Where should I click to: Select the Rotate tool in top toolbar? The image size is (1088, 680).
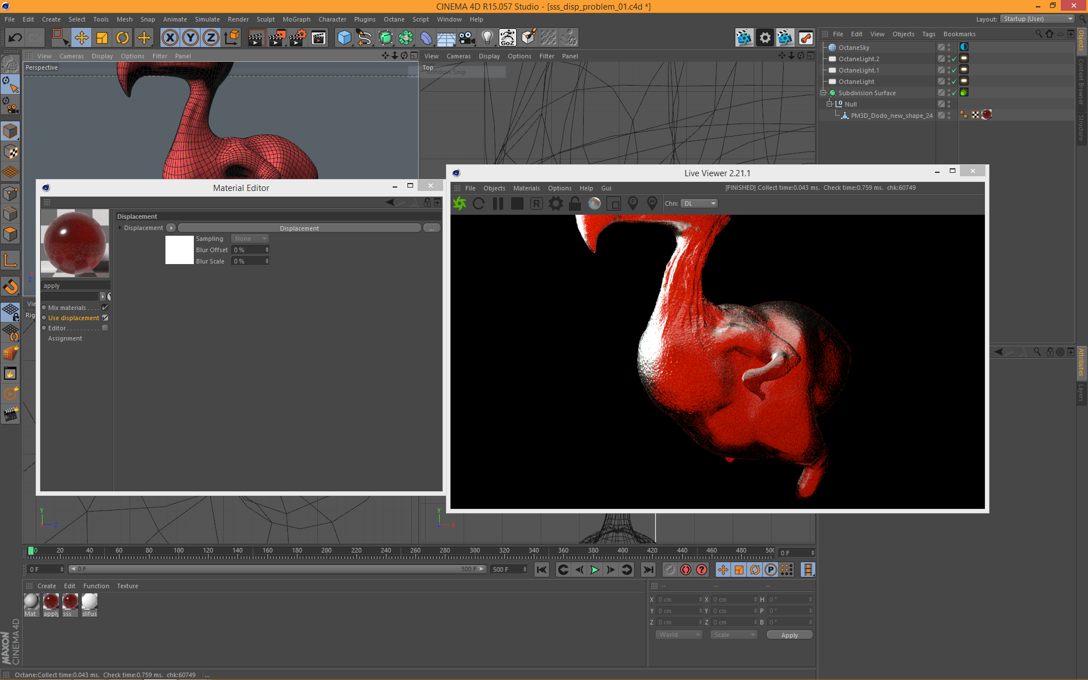pyautogui.click(x=122, y=38)
